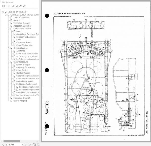The height and width of the screenshot is (146, 151).
Task: Select the Repair Facility bookmark
Action: click(22, 70)
